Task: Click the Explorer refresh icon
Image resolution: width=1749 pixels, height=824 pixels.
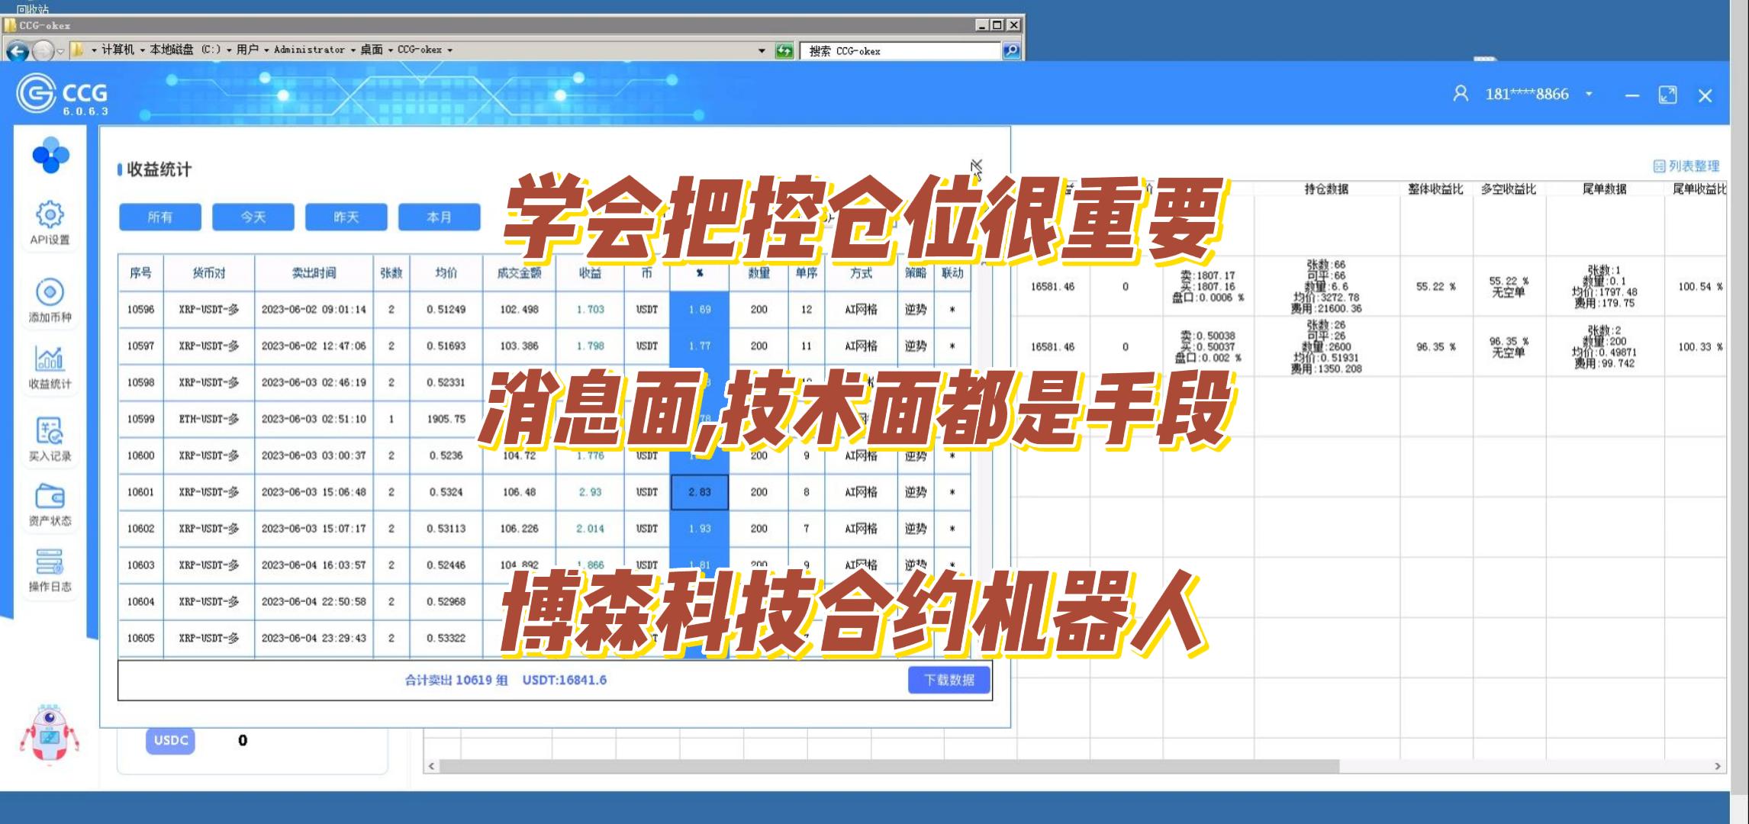Action: [x=784, y=51]
